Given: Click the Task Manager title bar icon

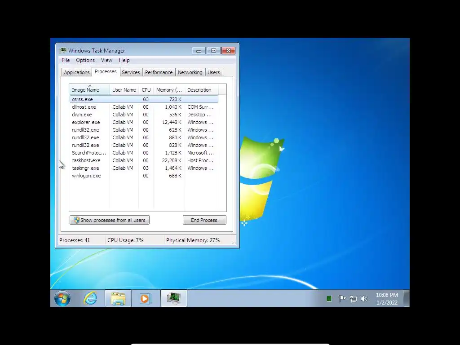Looking at the screenshot, I should tap(63, 50).
